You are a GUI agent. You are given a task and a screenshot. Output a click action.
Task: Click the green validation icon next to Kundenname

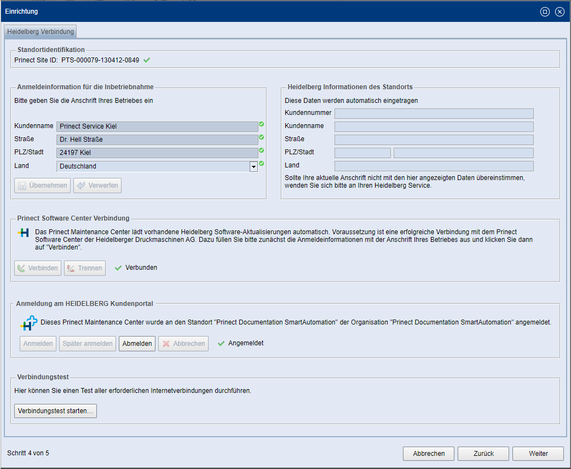pyautogui.click(x=262, y=124)
